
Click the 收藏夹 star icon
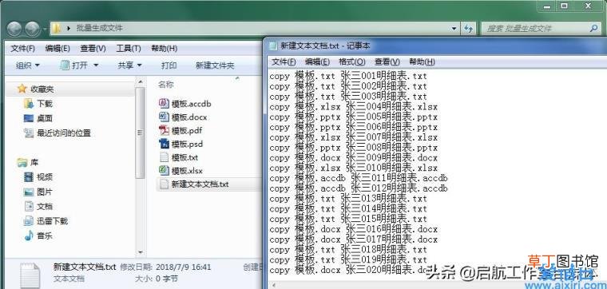pyautogui.click(x=22, y=89)
